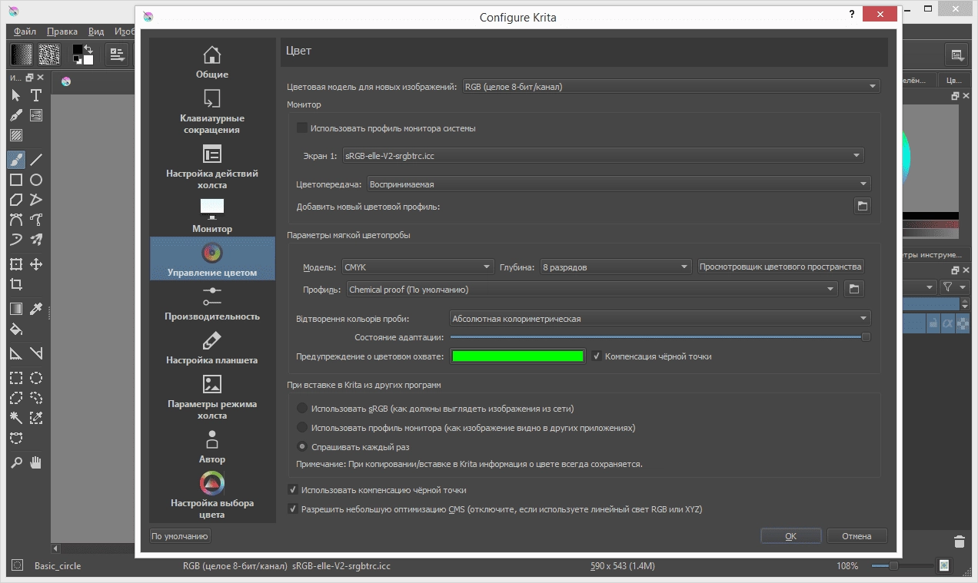This screenshot has height=583, width=978.
Task: Select the Pan hand tool
Action: pos(36,462)
